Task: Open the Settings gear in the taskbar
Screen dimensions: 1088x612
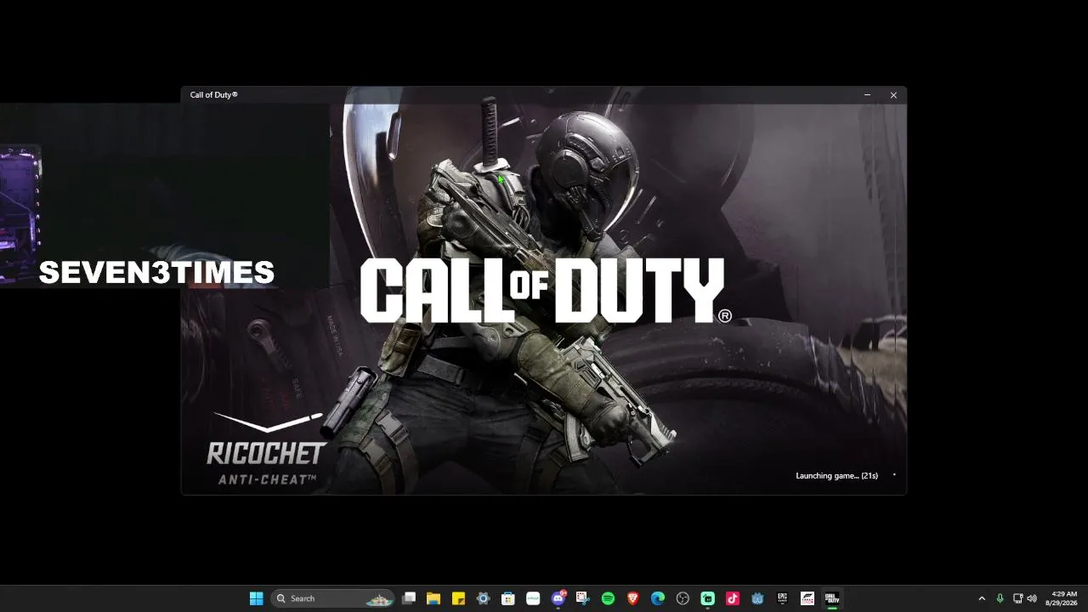Action: click(x=484, y=598)
